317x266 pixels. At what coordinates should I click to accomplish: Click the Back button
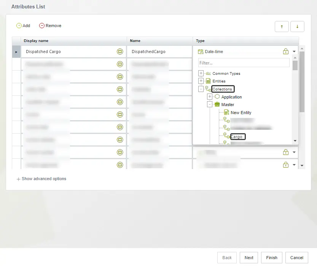[227, 258]
